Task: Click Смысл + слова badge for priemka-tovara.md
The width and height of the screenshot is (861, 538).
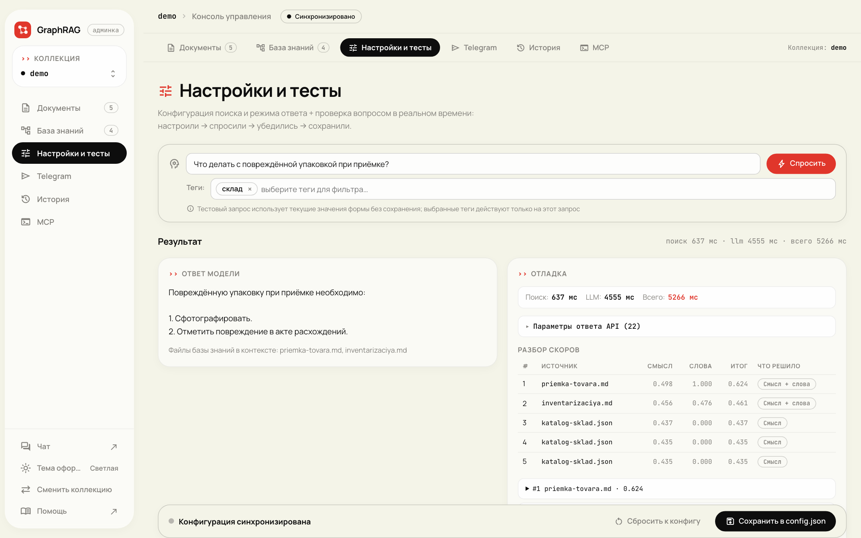Action: coord(786,384)
